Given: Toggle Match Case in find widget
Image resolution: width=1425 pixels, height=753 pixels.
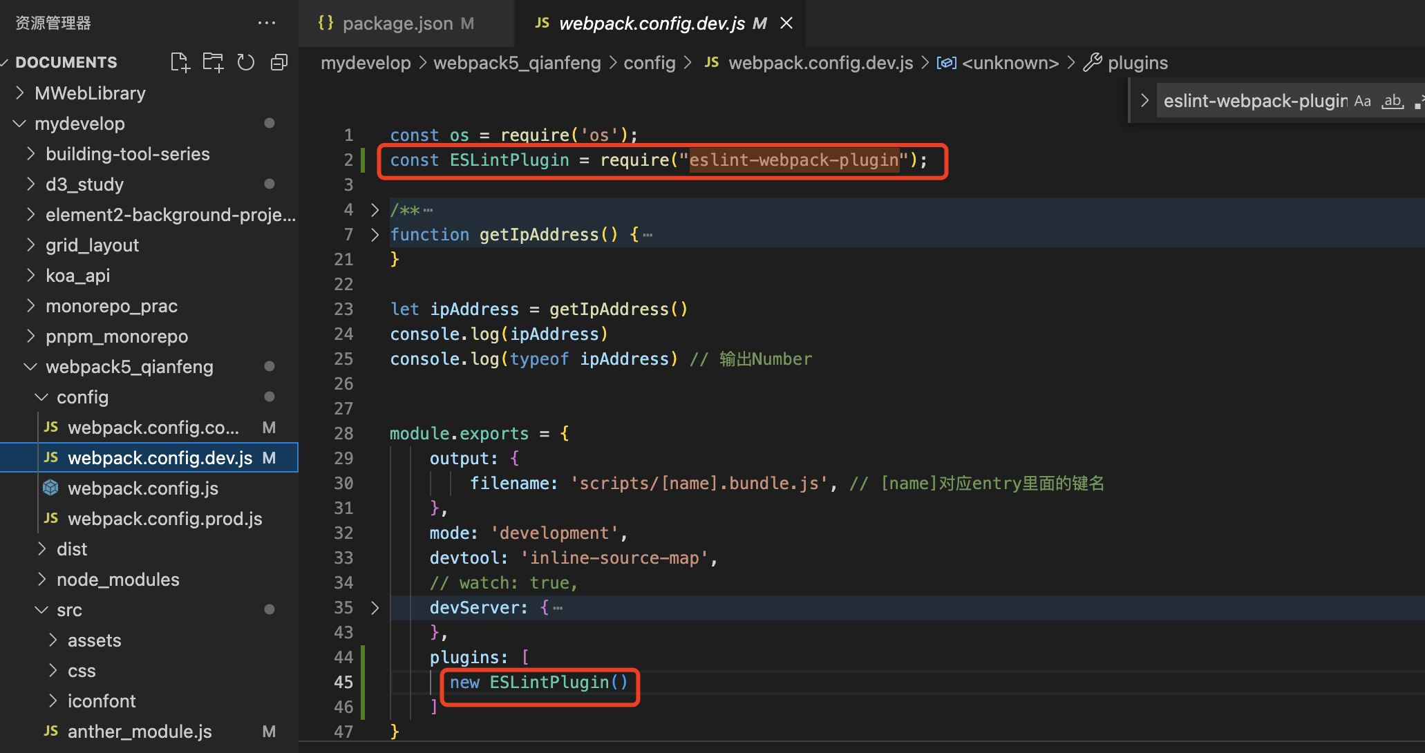Looking at the screenshot, I should 1362,101.
